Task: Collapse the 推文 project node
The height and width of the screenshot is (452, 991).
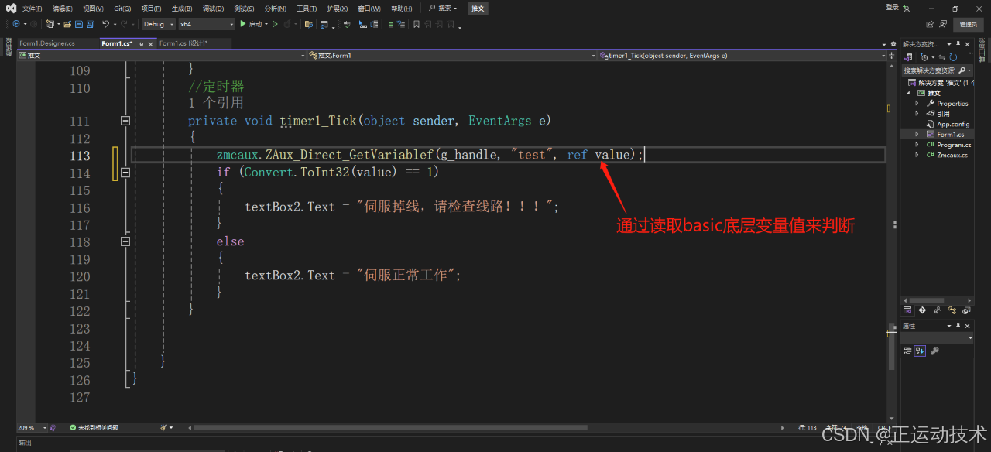Action: click(909, 93)
